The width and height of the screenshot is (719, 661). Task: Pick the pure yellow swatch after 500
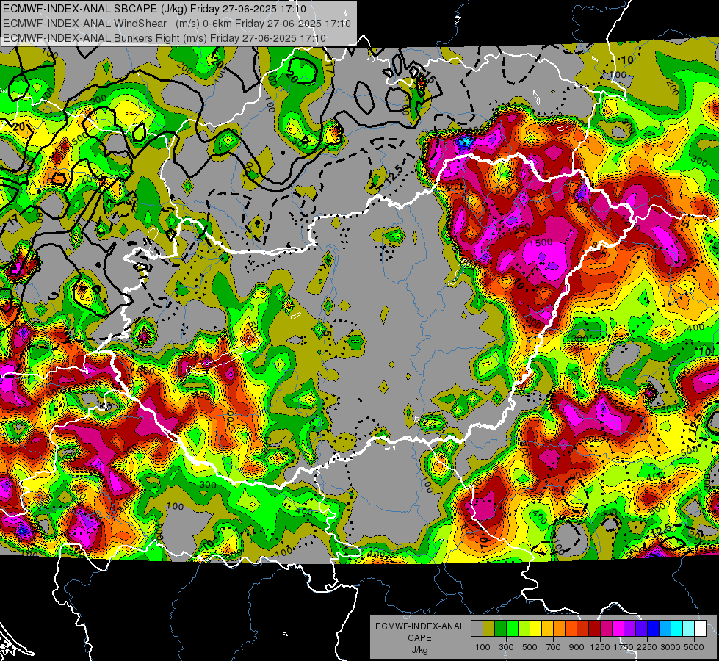[x=535, y=628]
